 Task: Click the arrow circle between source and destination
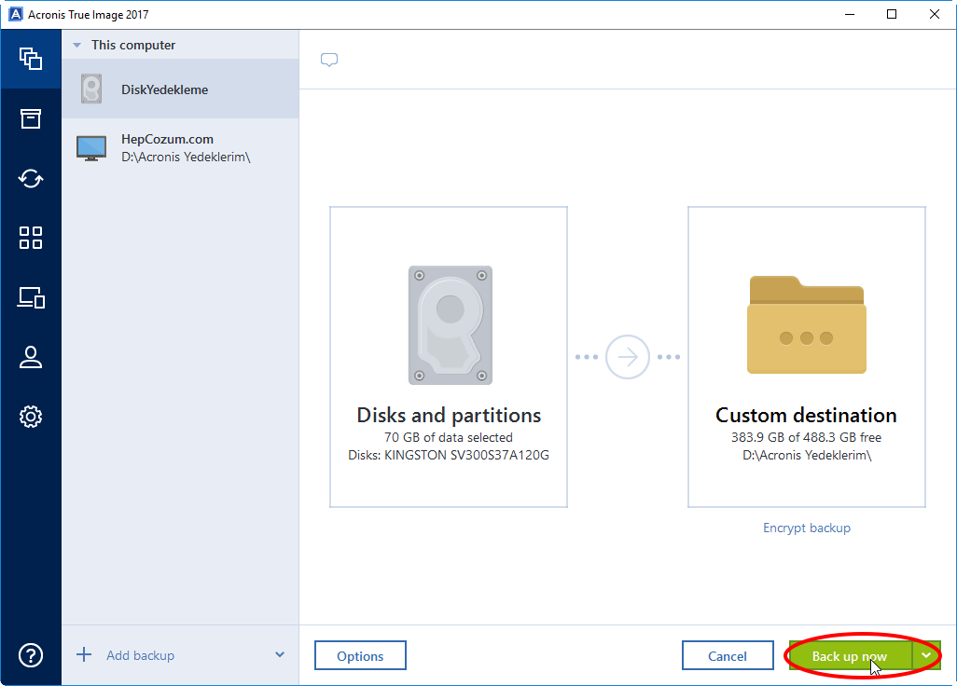point(628,357)
